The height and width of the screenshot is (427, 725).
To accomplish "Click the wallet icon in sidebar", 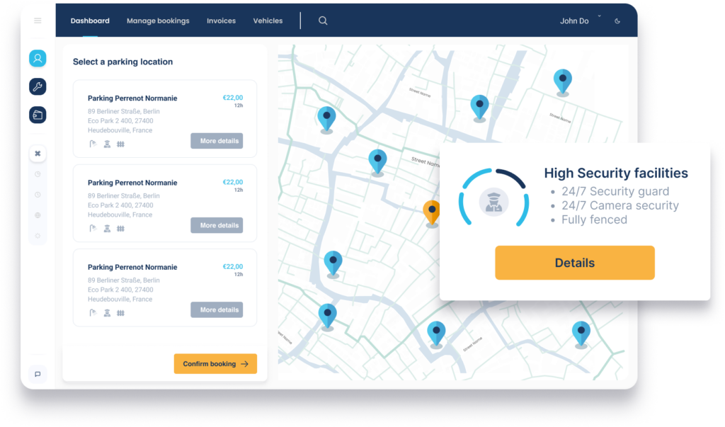I will 38,115.
